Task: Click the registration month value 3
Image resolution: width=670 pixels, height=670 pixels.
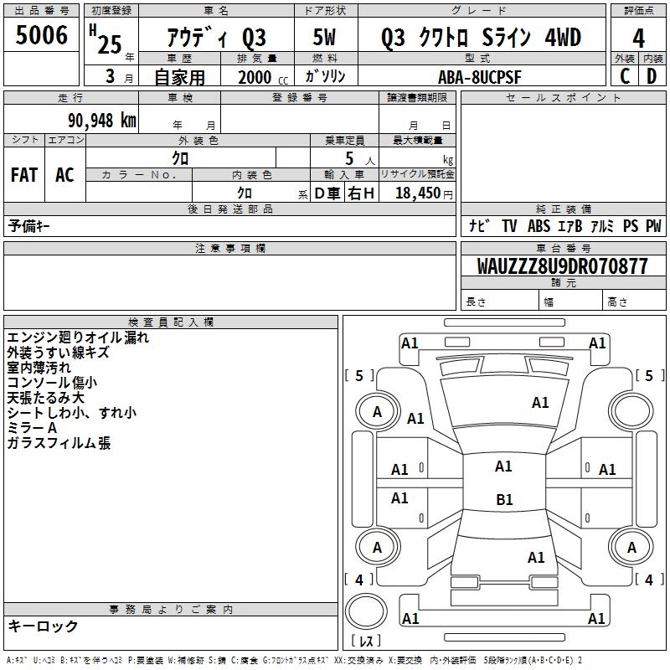Action: [x=110, y=76]
